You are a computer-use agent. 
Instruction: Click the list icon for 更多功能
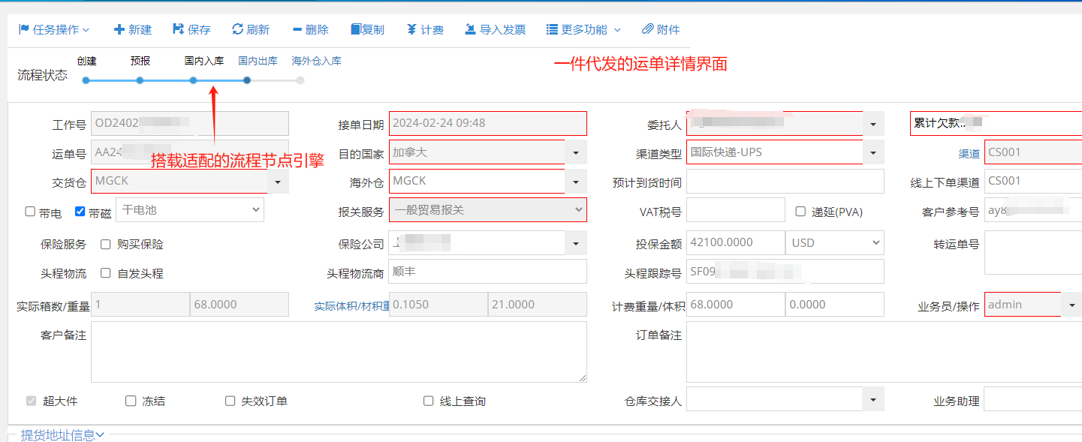pyautogui.click(x=552, y=29)
